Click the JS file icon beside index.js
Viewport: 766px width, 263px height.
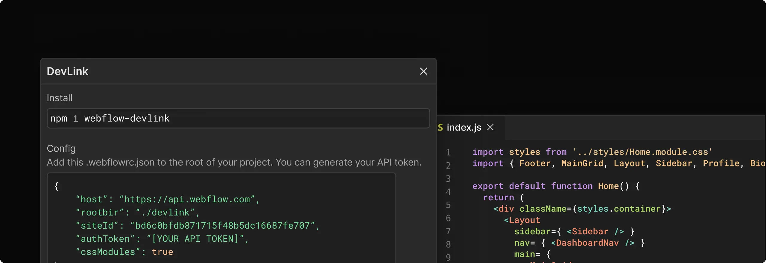click(x=440, y=127)
